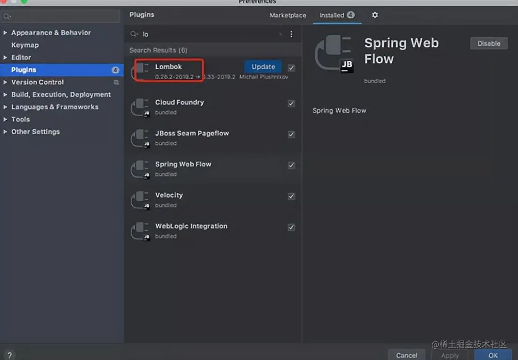Uncheck the Lombok plugin checkbox
Screen dimensions: 518x360
(x=291, y=68)
